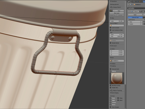Open the Scene properties tab icon
The height and width of the screenshot is (109, 145).
tap(136, 2)
